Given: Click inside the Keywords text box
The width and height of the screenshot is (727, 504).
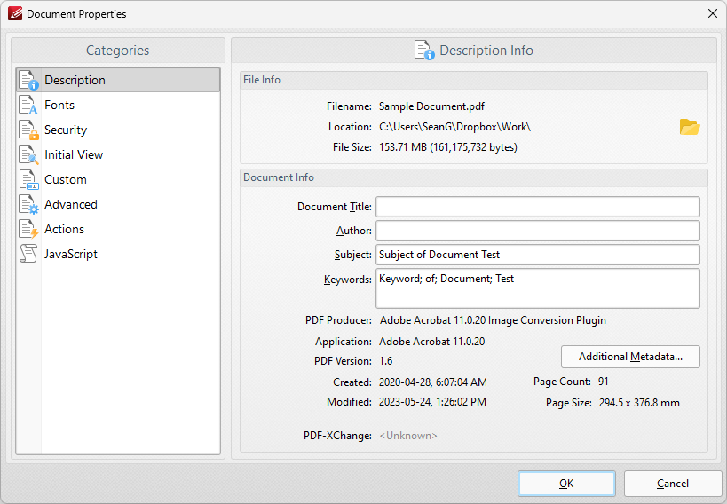Looking at the screenshot, I should (x=537, y=288).
